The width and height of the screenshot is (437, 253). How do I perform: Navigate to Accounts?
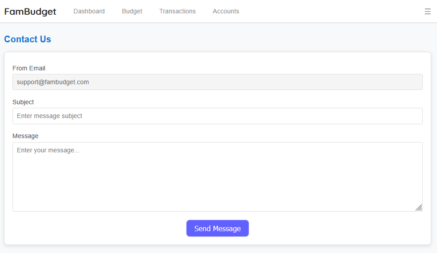tap(226, 12)
